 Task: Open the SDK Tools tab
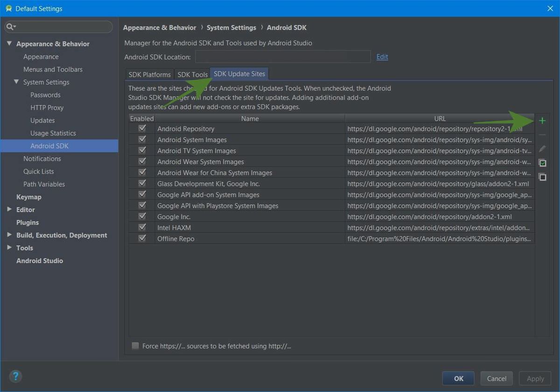[x=192, y=74]
